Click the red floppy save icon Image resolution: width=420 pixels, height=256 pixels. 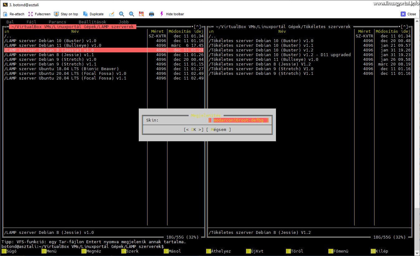(141, 14)
